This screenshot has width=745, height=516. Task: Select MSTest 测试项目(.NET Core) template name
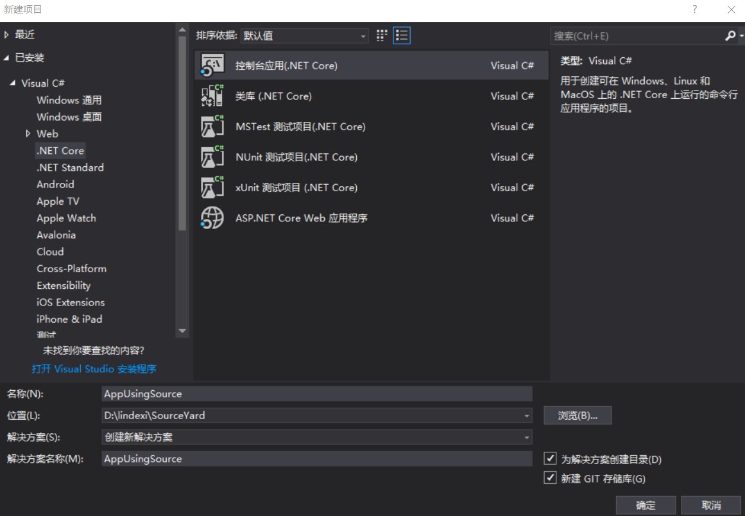tap(300, 126)
